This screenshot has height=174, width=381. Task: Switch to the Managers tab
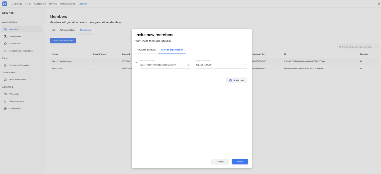pyautogui.click(x=85, y=30)
